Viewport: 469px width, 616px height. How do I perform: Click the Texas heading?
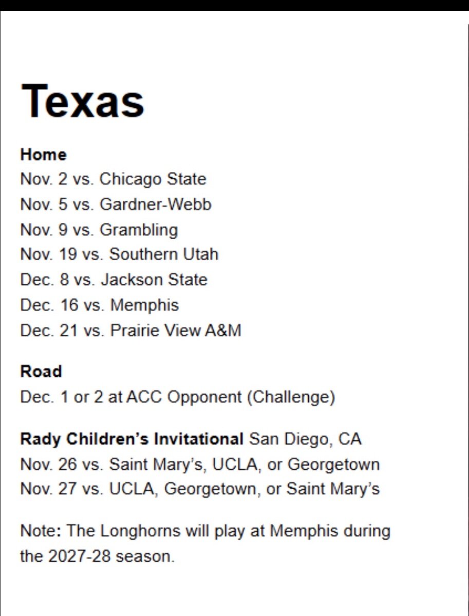pyautogui.click(x=82, y=101)
